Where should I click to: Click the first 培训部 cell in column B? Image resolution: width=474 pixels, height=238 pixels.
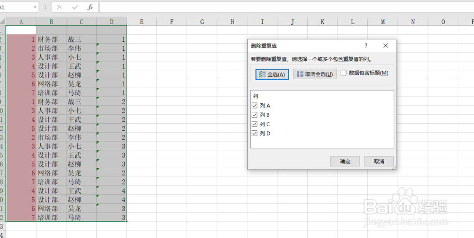[51, 92]
